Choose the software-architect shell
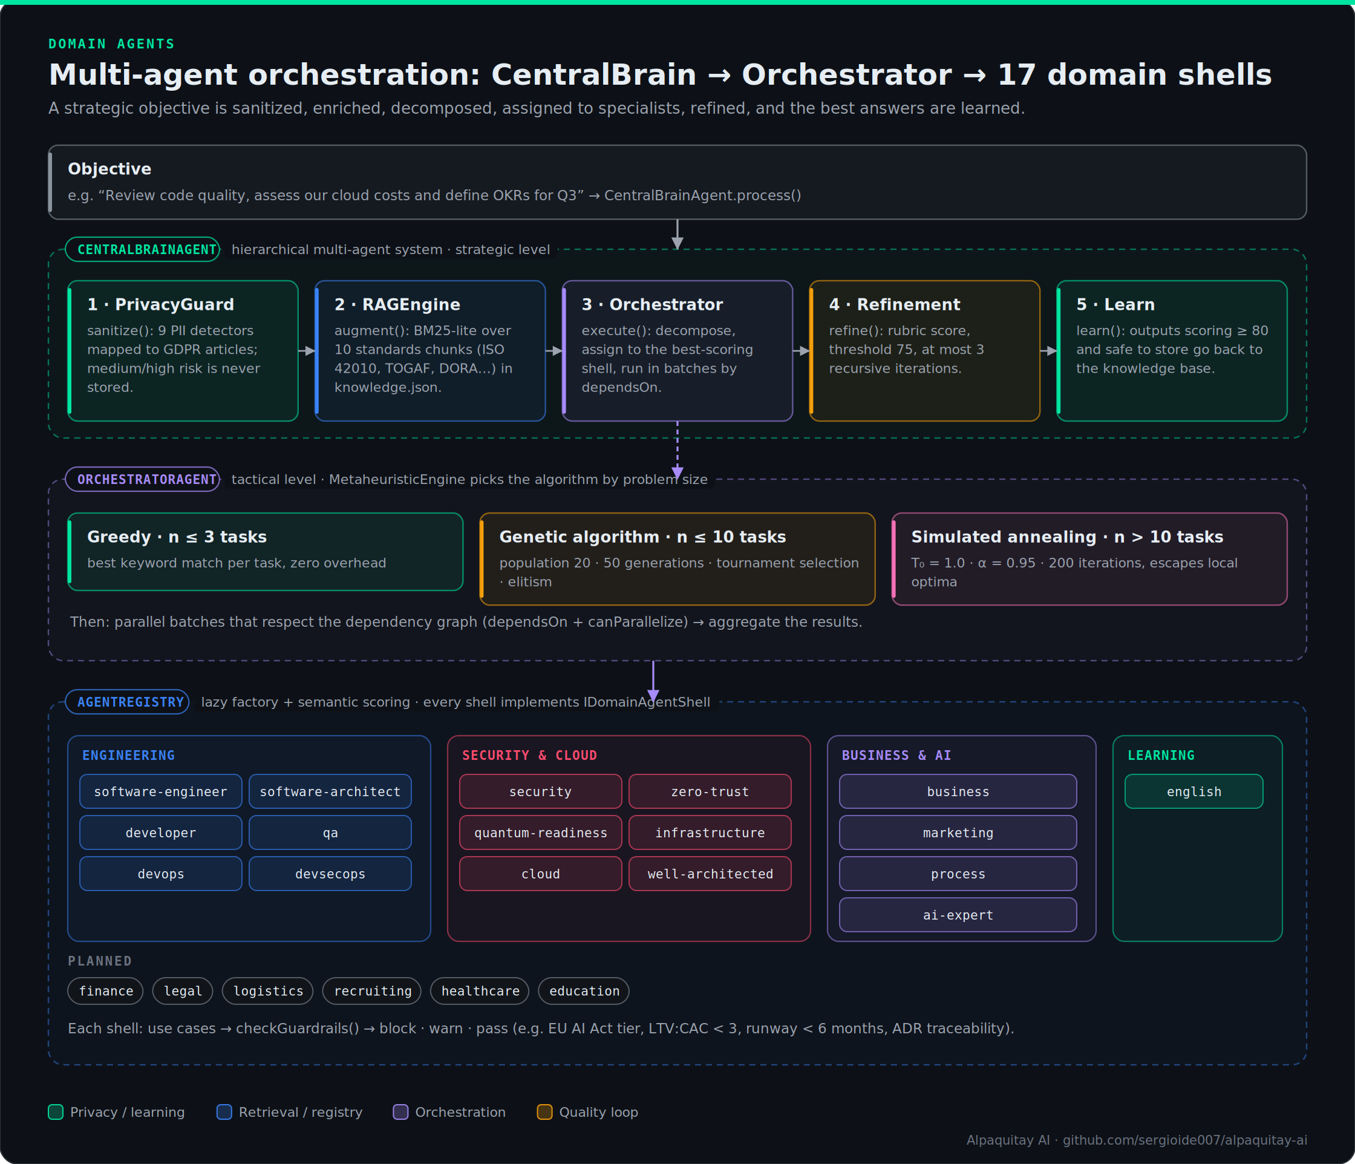Screen dimensions: 1355x1164 pyautogui.click(x=330, y=791)
